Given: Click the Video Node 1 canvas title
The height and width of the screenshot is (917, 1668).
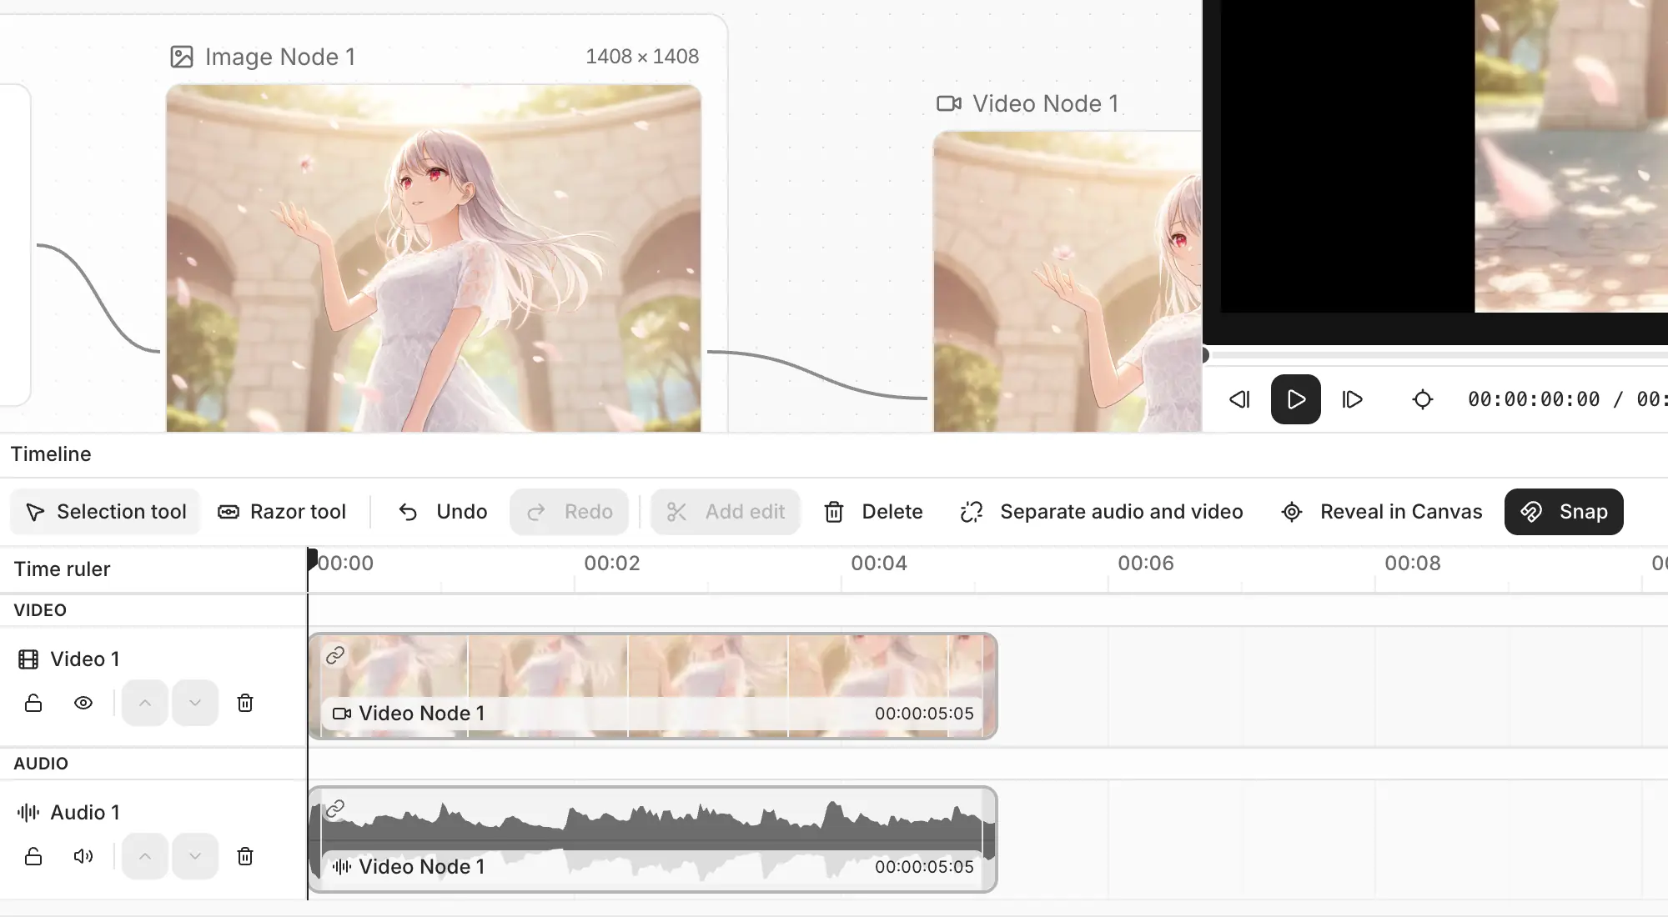Looking at the screenshot, I should [1046, 103].
